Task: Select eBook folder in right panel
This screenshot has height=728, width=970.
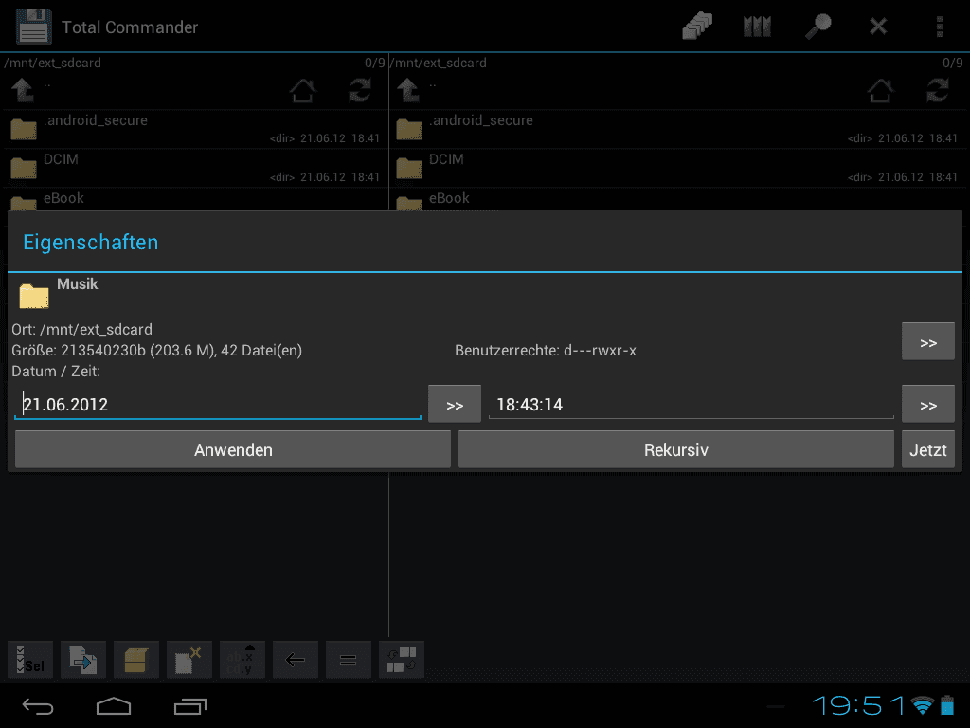Action: pyautogui.click(x=676, y=199)
